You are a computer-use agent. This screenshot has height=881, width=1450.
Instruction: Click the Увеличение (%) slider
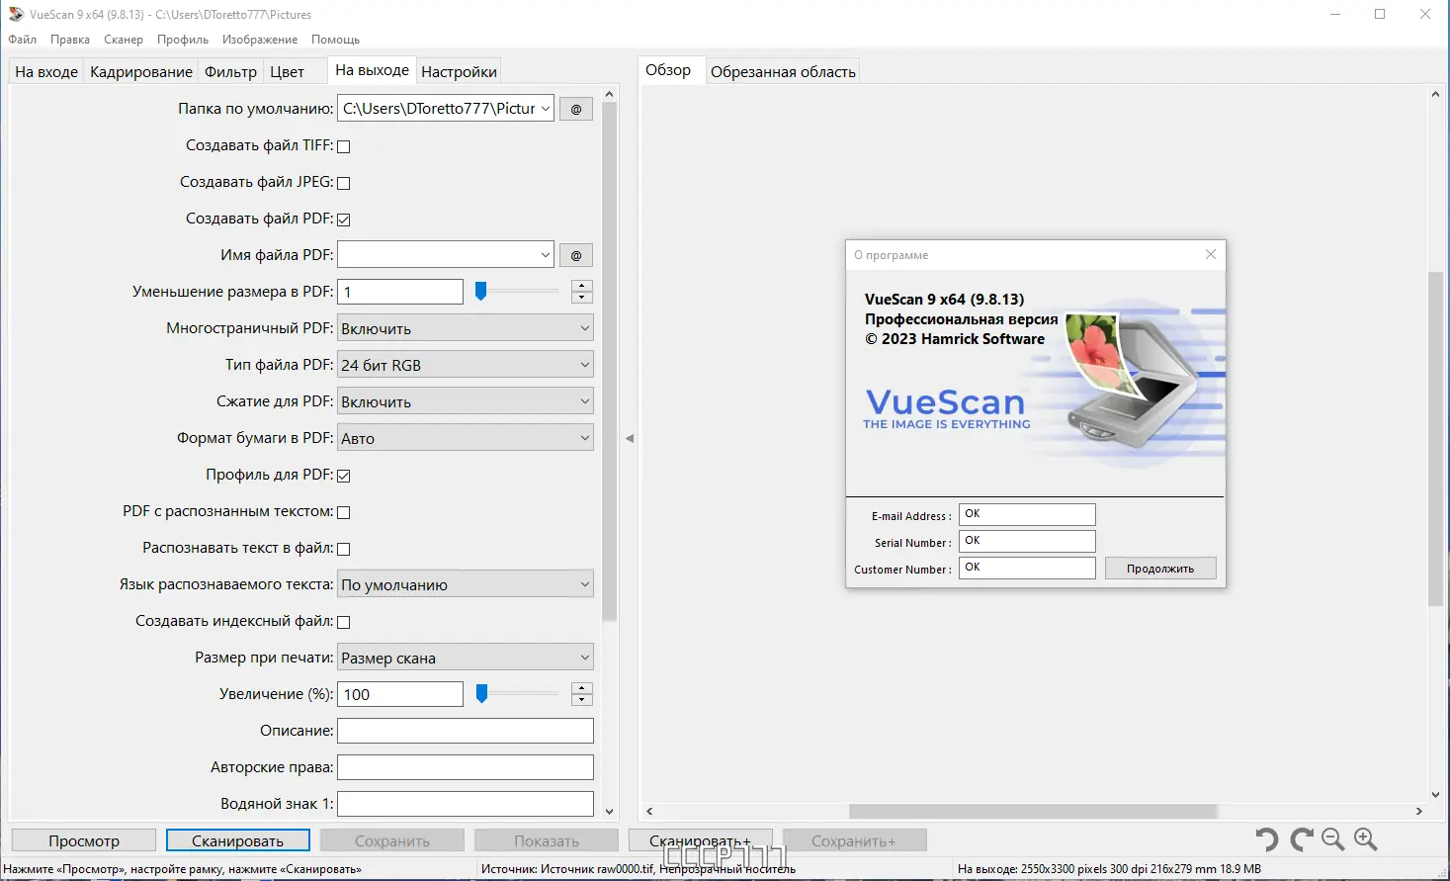click(x=516, y=694)
